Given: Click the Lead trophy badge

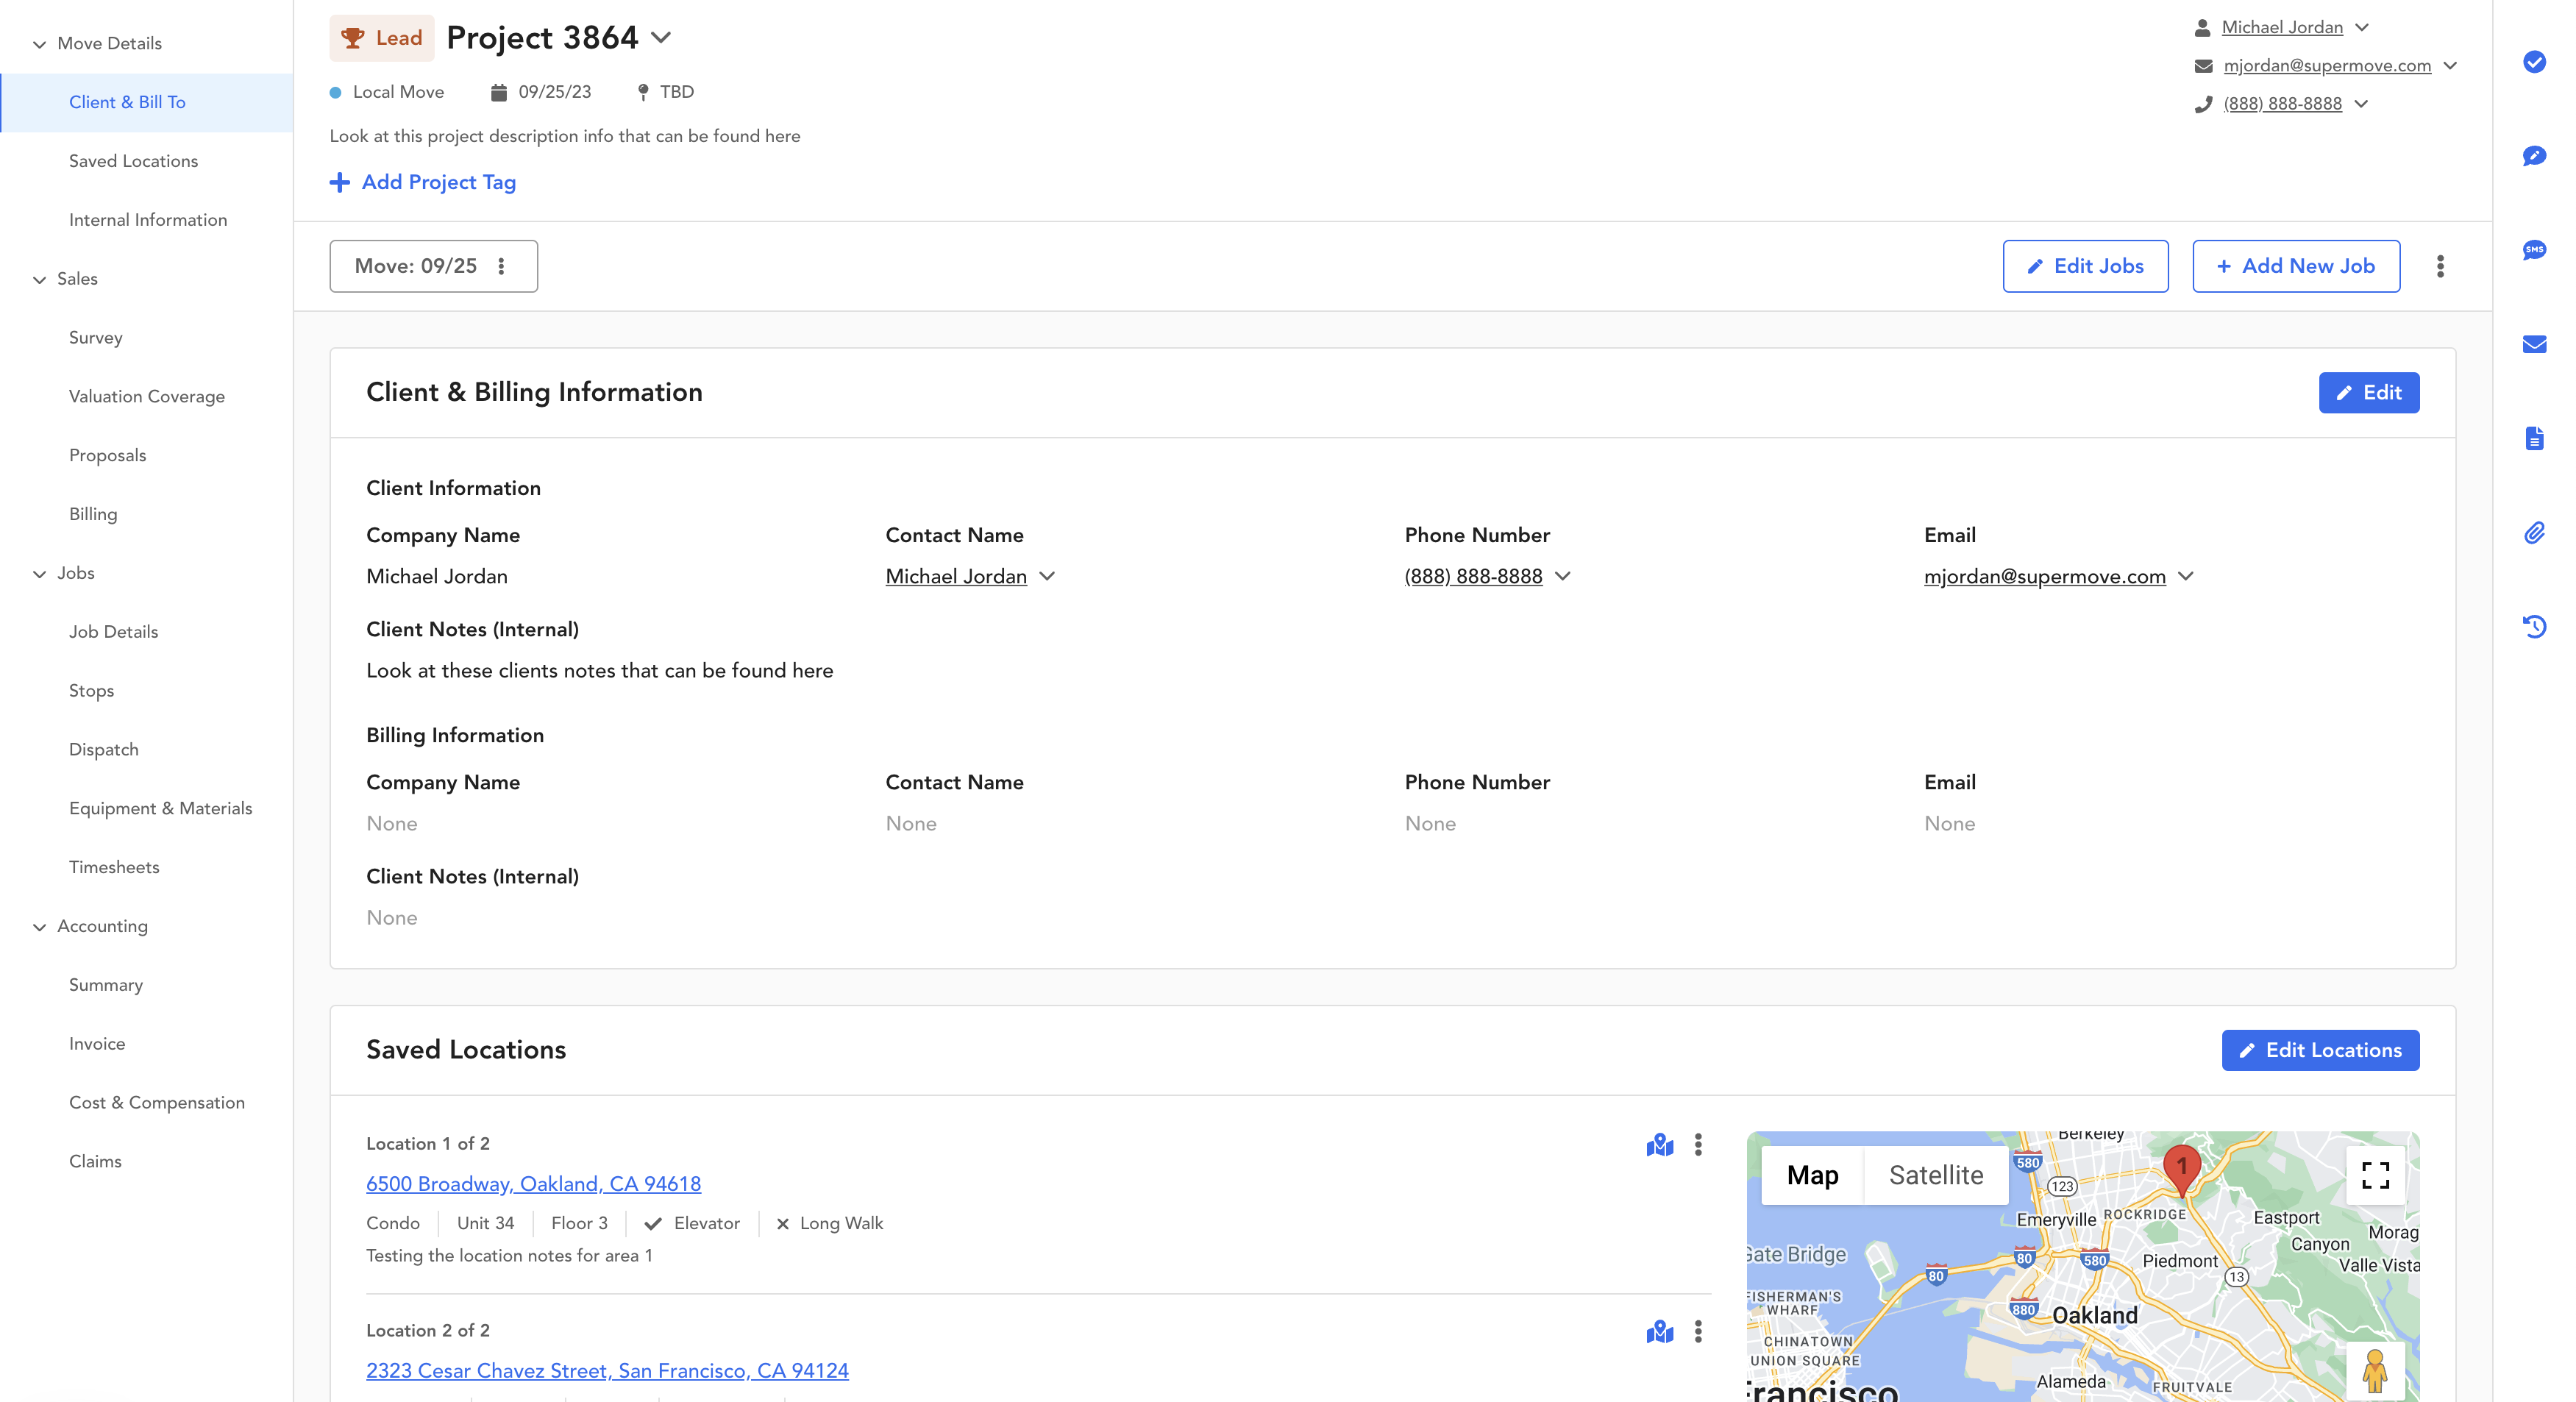Looking at the screenshot, I should pos(382,38).
